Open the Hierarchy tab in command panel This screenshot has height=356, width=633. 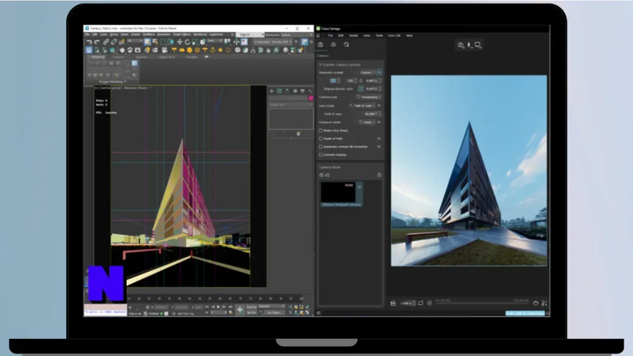click(287, 91)
